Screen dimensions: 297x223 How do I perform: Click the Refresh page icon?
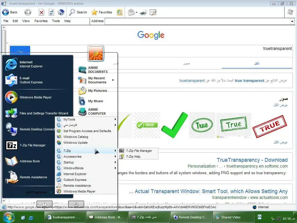51,12
